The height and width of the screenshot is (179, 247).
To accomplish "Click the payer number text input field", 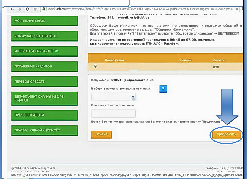I will coord(113,113).
